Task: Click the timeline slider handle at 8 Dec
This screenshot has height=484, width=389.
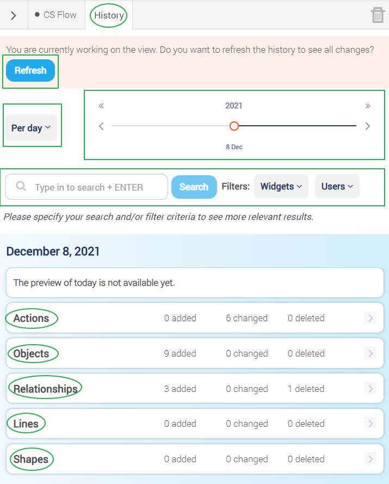Action: [234, 126]
